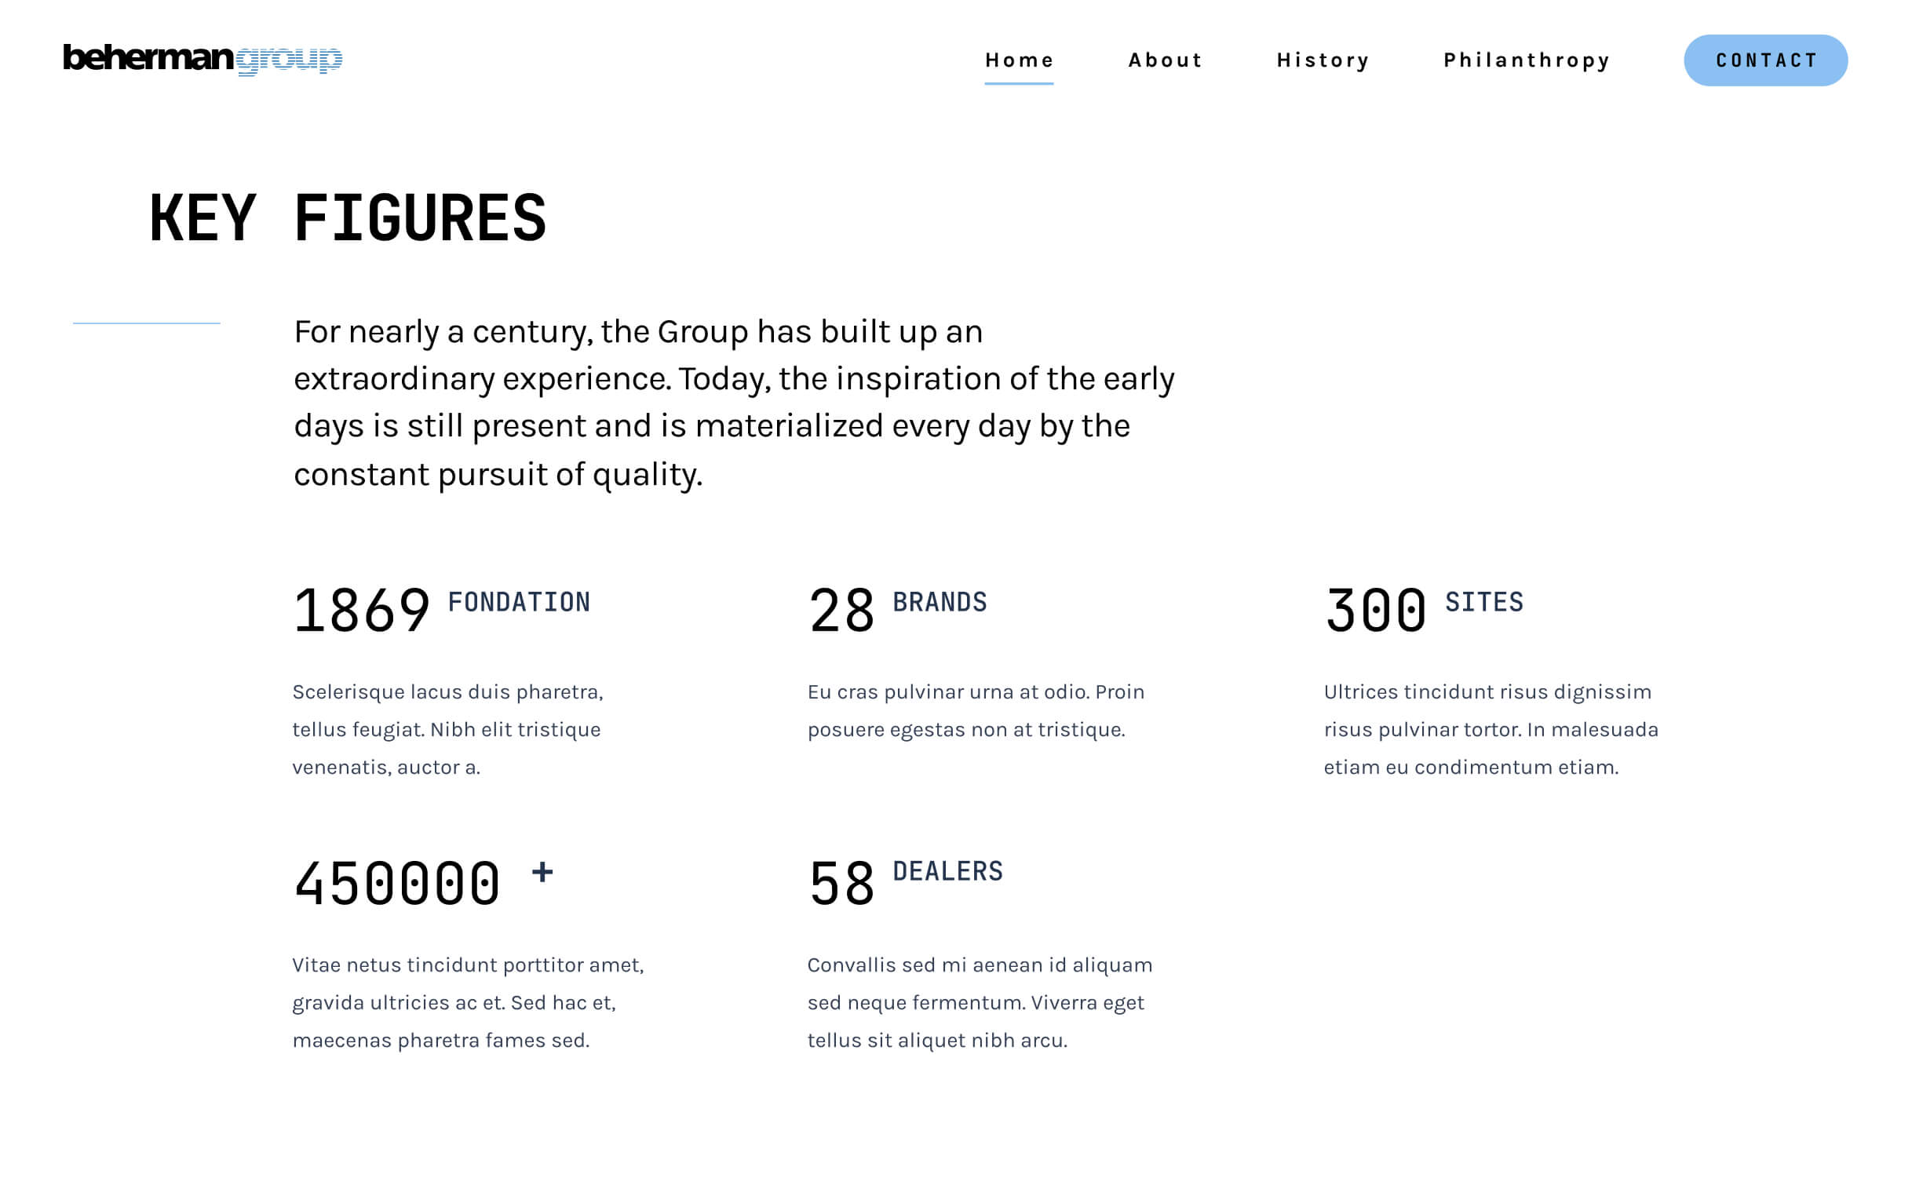Click the blue divider line under the heading

147,323
